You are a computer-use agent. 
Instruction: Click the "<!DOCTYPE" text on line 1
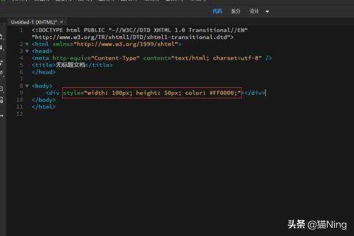[47, 30]
